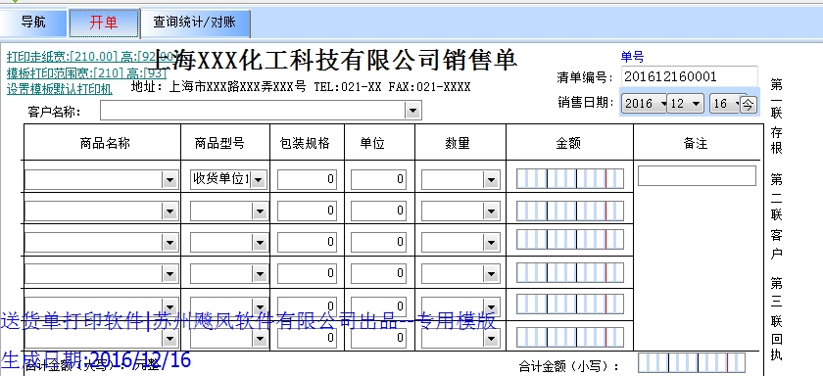This screenshot has width=823, height=376.
Task: Click the 今 today button
Action: pos(748,104)
